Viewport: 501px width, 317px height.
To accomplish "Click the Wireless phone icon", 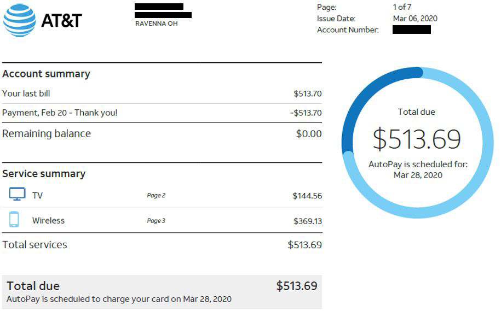I will 14,219.
